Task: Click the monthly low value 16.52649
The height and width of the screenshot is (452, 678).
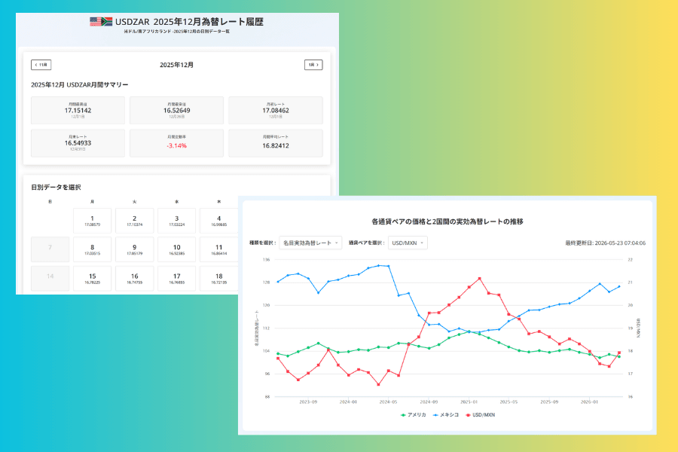Action: [176, 110]
